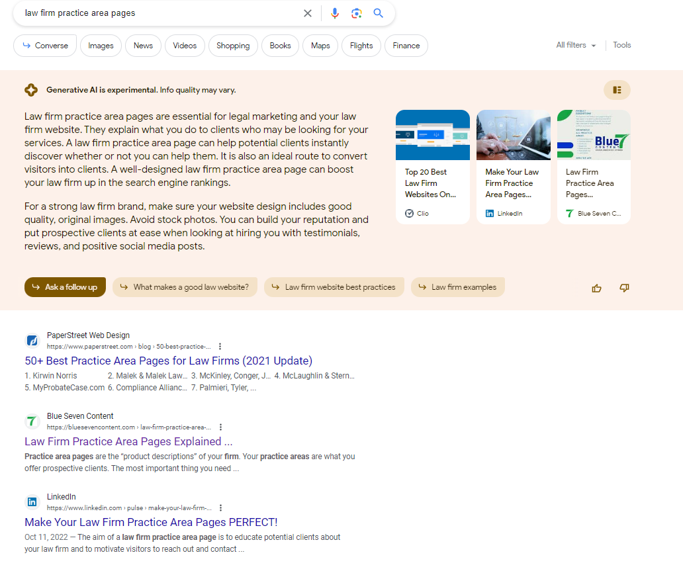Give thumbs up to the AI answer

point(596,288)
